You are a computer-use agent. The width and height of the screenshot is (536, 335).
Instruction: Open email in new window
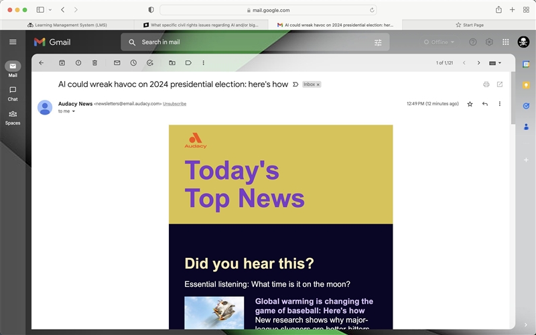(x=500, y=84)
